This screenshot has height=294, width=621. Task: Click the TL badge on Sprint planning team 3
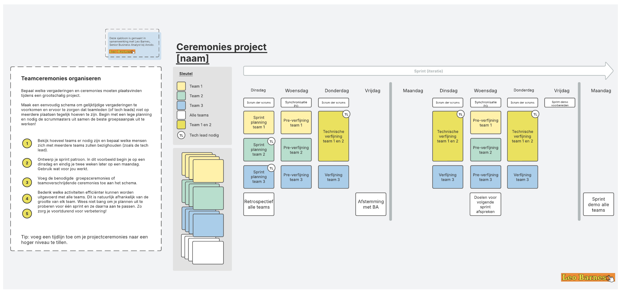[x=271, y=168]
